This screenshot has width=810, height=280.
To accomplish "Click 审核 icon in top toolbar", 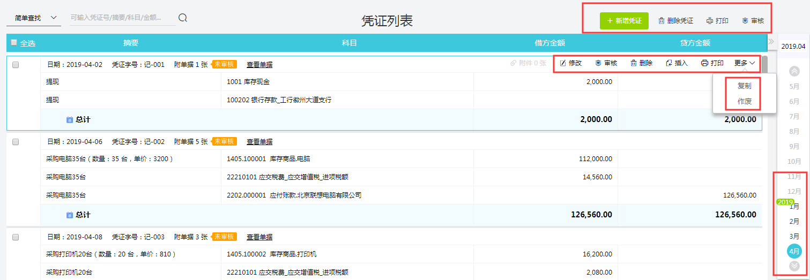I will [x=745, y=21].
